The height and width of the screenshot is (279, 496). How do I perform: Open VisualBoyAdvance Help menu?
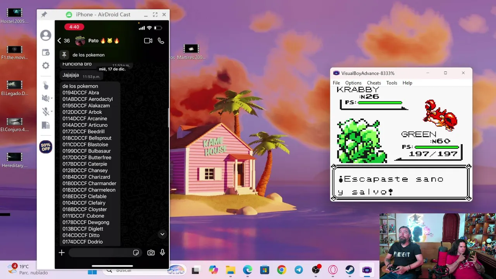click(407, 83)
